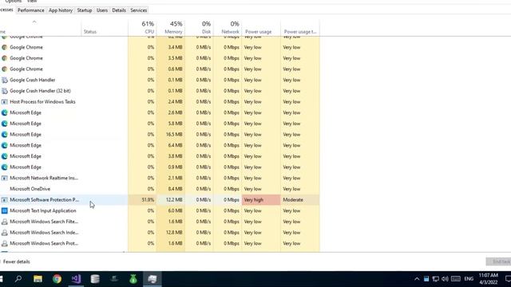The image size is (511, 287).
Task: Click the Microsoft Software Protection P... icon
Action: [x=4, y=200]
